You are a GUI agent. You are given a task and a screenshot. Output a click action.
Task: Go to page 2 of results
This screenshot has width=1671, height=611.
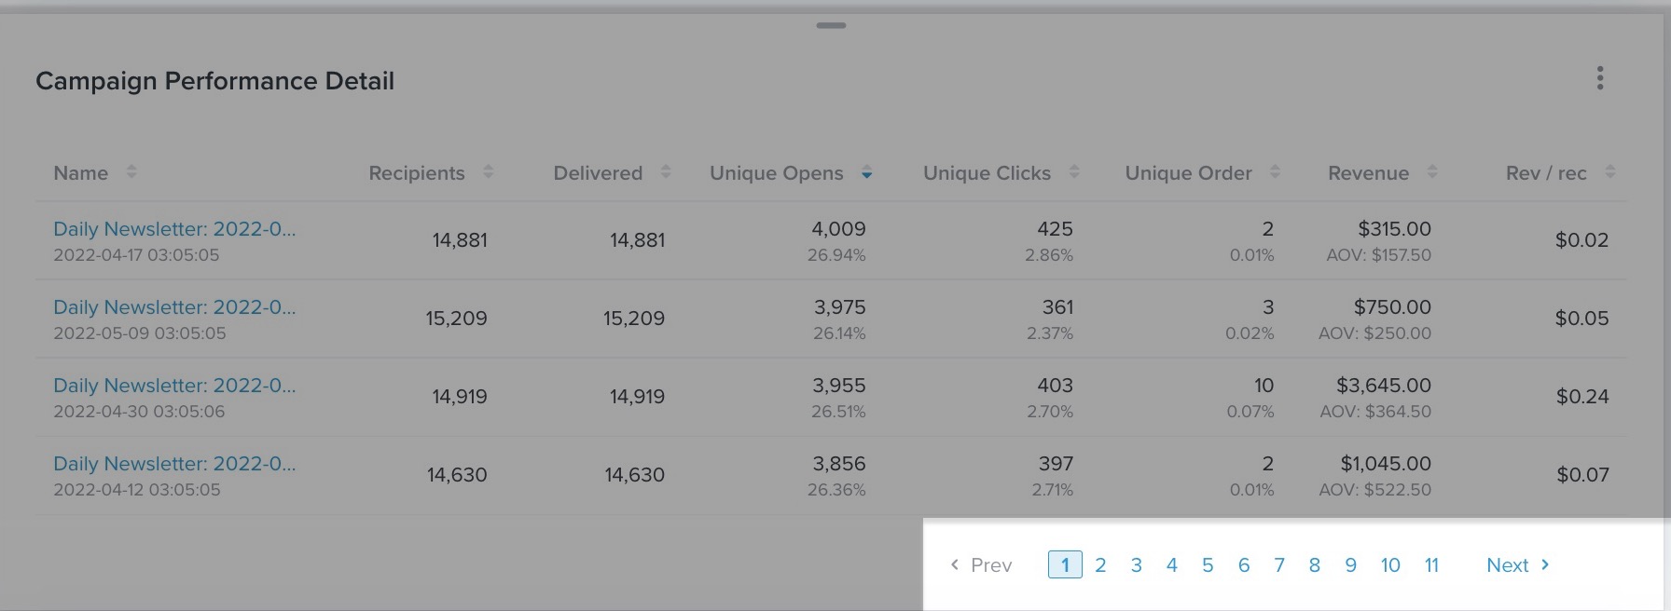(1100, 564)
